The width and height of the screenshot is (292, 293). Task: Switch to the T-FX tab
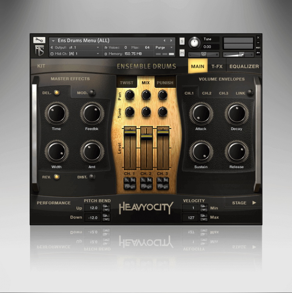217,66
